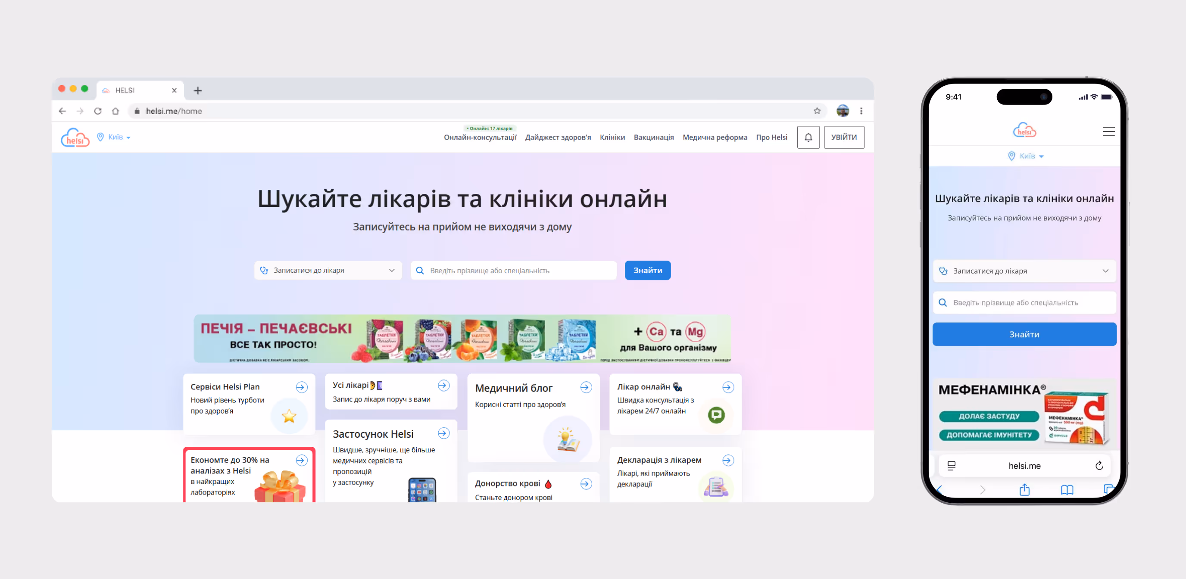Click the Helsi cloud logo in desktop header

pyautogui.click(x=75, y=137)
